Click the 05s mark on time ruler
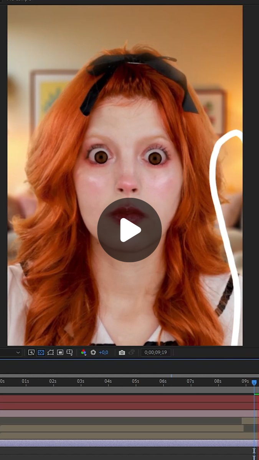 click(135, 381)
